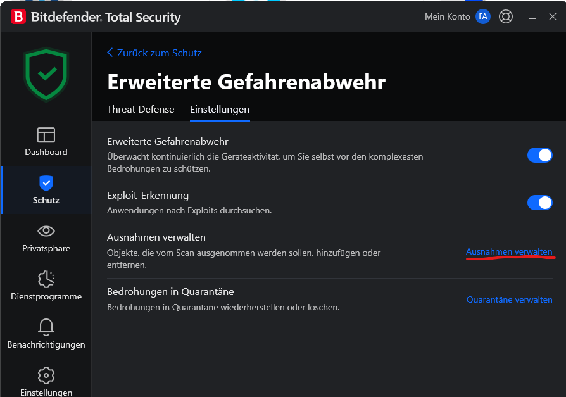Image resolution: width=566 pixels, height=397 pixels.
Task: Minimize the Bitdefender window
Action: tap(532, 17)
